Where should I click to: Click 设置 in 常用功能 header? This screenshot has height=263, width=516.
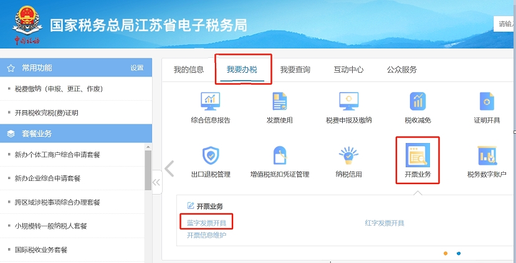coord(137,68)
